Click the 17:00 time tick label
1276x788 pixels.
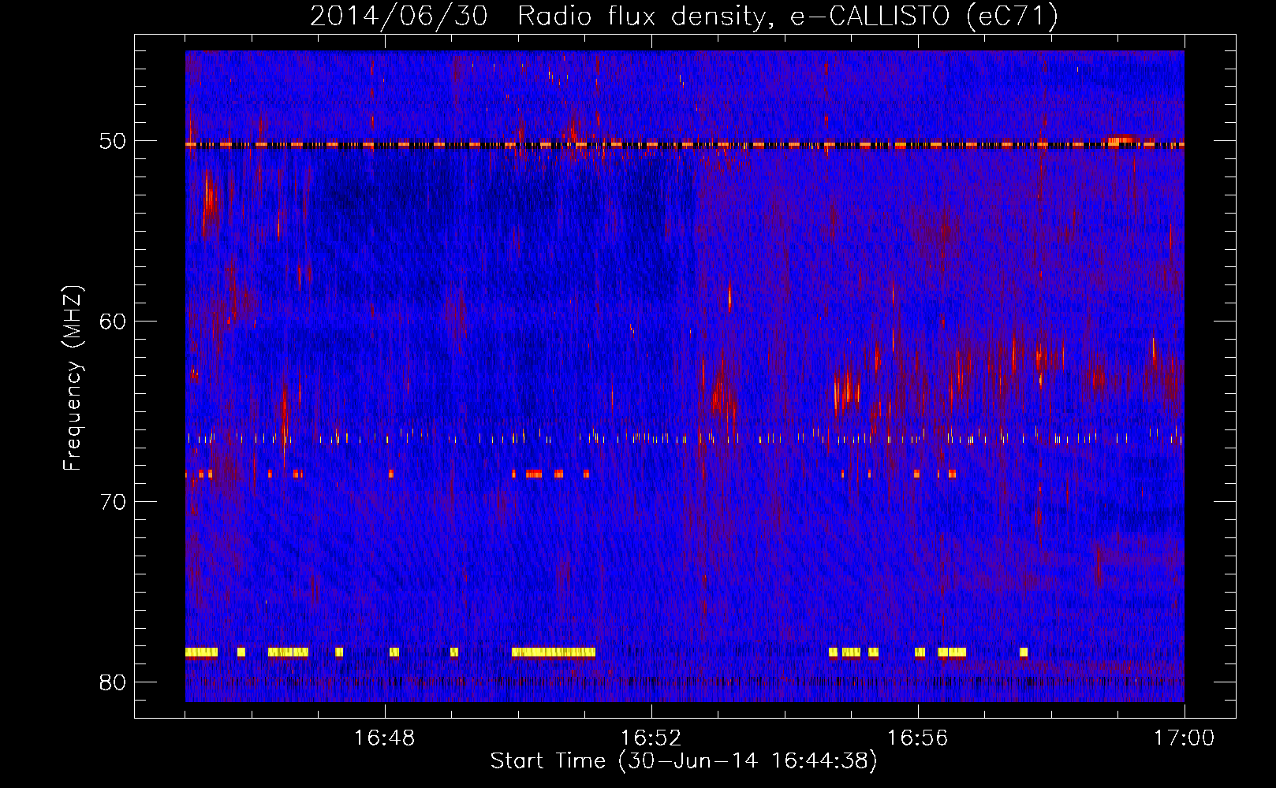(x=1185, y=738)
